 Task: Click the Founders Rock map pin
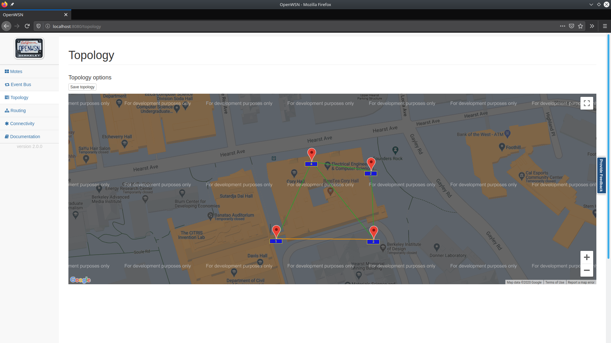point(395,150)
